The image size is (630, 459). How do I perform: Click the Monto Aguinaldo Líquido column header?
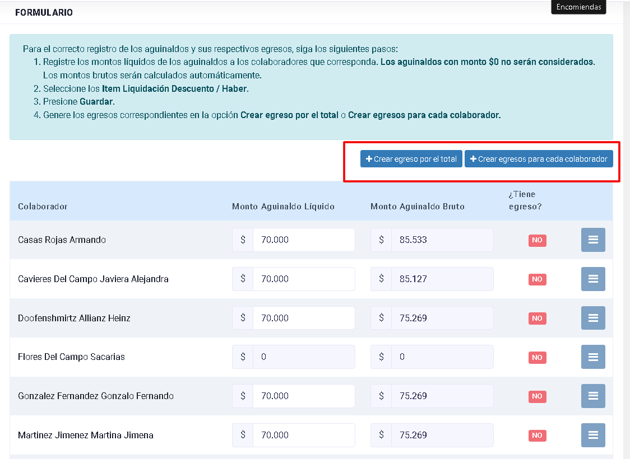tap(283, 206)
